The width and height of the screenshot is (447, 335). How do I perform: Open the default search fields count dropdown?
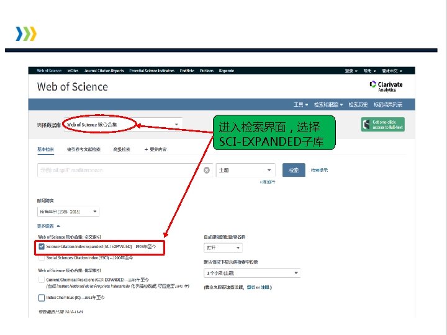[252, 273]
